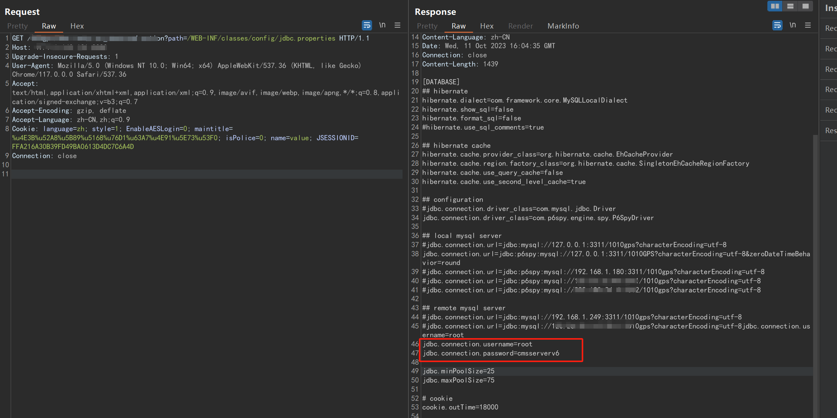Toggle word wrap in Response panel

pyautogui.click(x=777, y=25)
